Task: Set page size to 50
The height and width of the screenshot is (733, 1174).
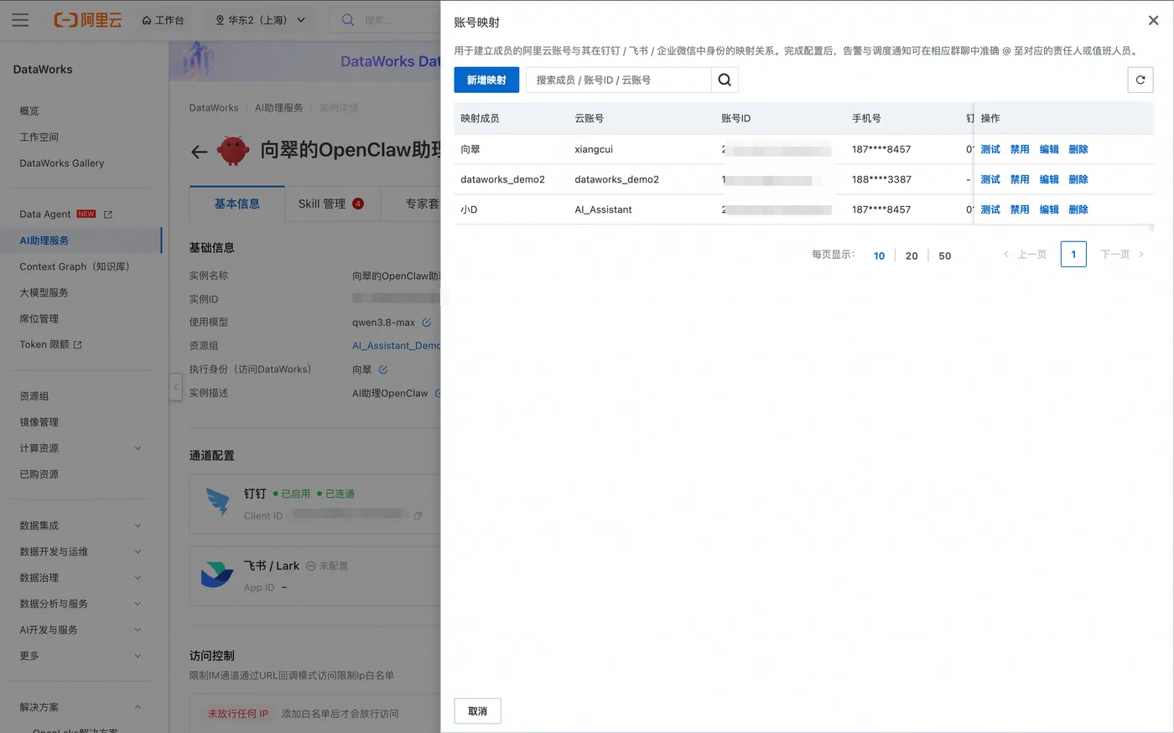Action: (x=945, y=256)
